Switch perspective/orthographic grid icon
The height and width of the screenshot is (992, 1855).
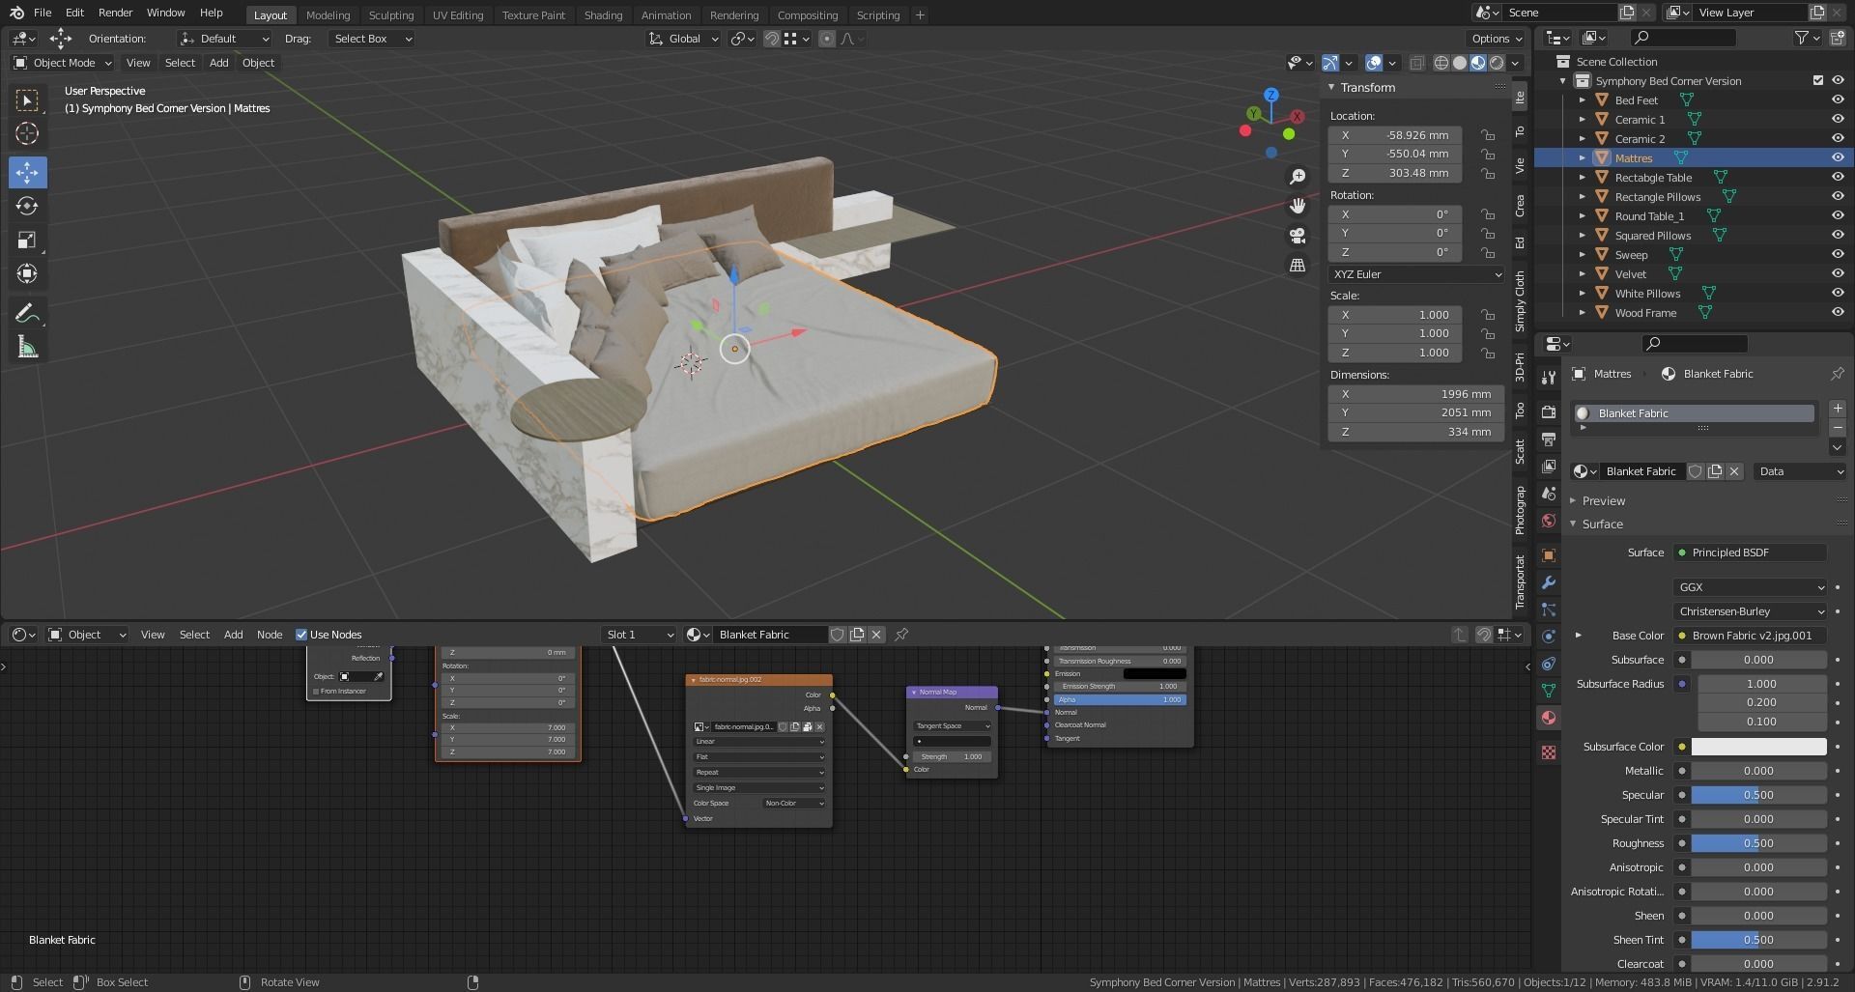pos(1298,265)
